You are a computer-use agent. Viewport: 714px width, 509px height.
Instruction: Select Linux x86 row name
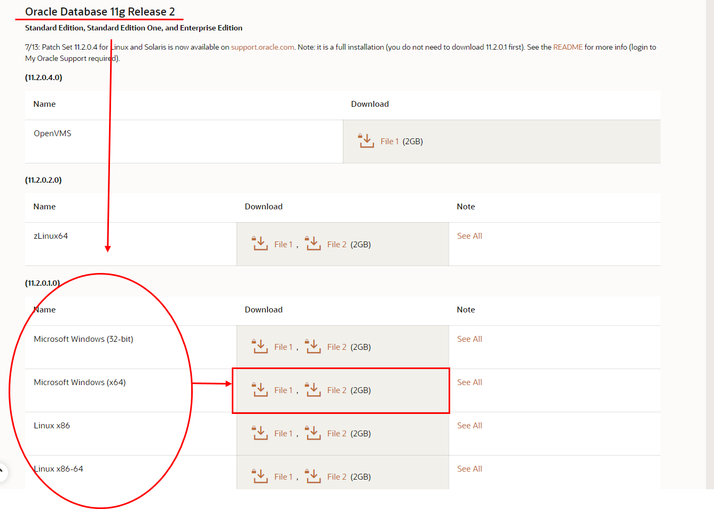point(52,426)
